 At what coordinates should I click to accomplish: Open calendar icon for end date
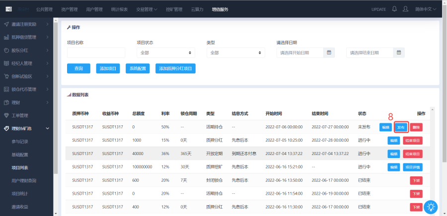(x=399, y=53)
